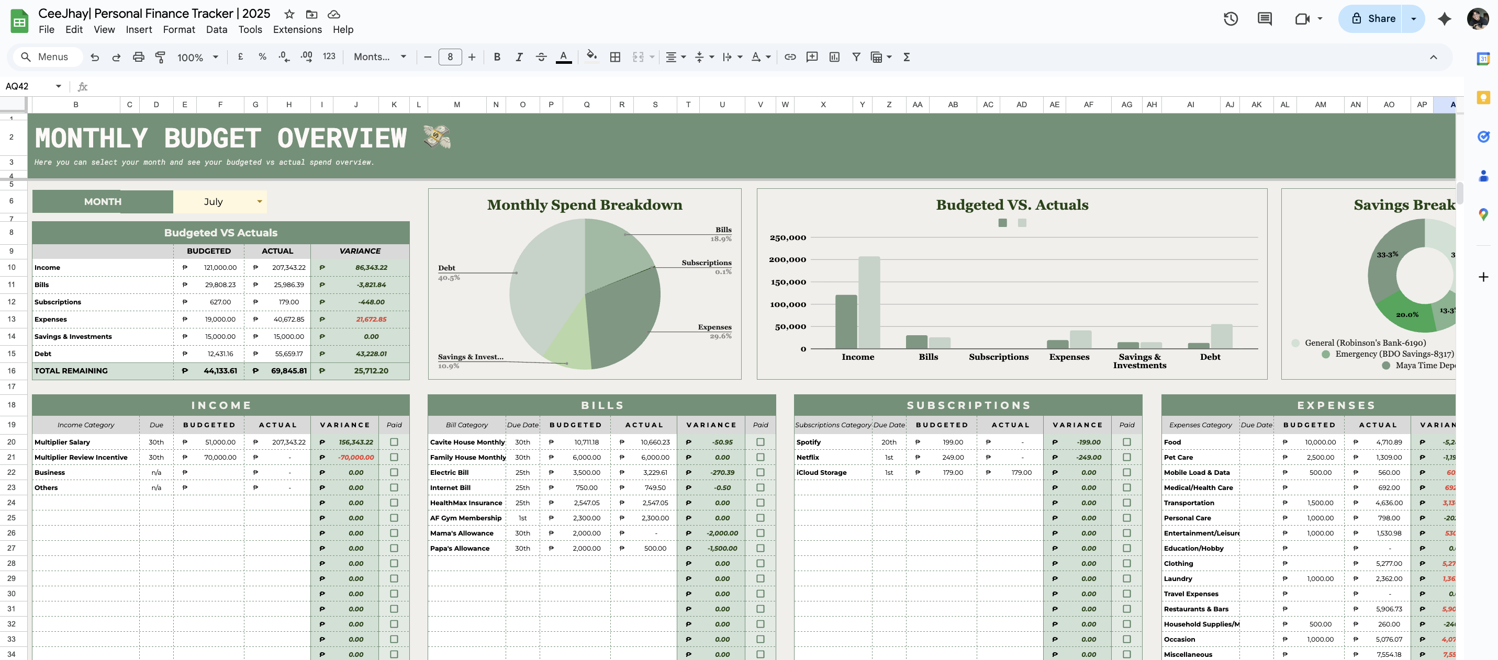This screenshot has height=660, width=1498.
Task: Open the July month dropdown
Action: click(260, 201)
